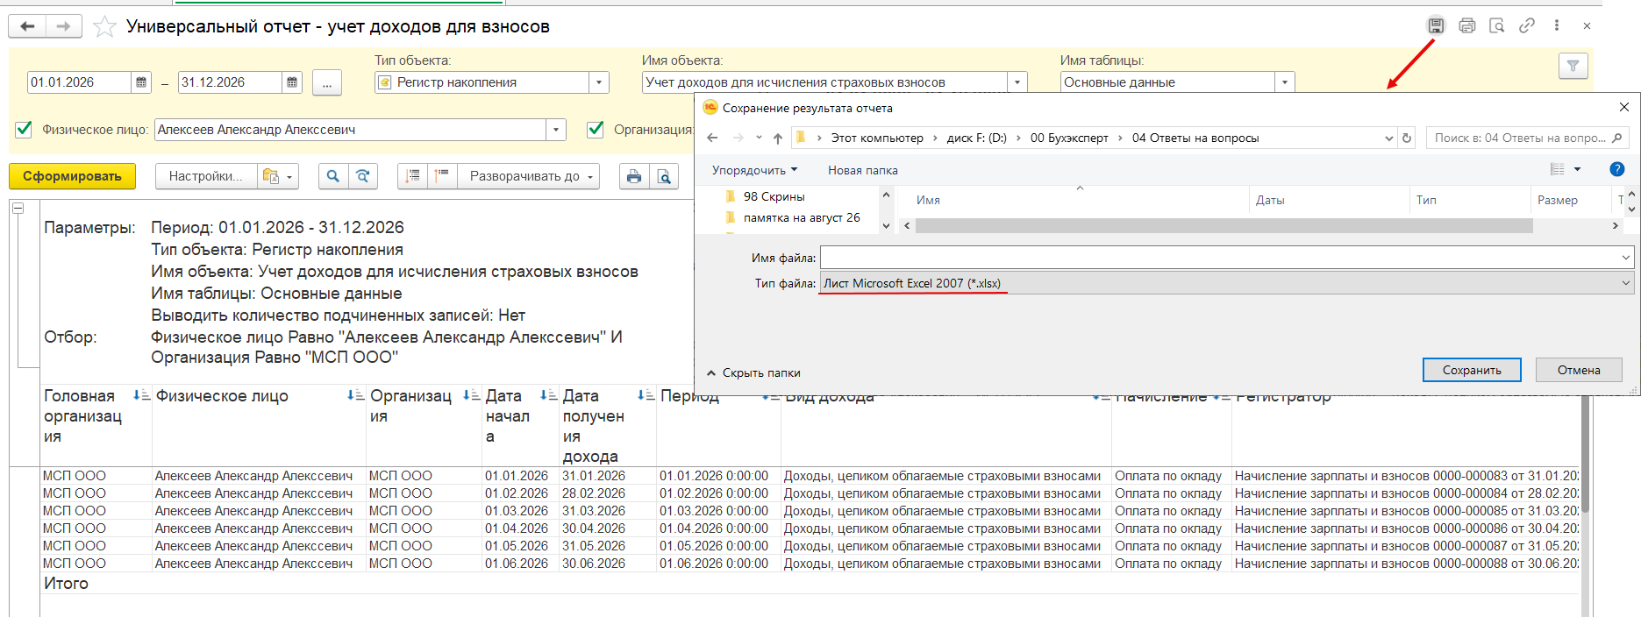The height and width of the screenshot is (617, 1641).
Task: Toggle the Организация filter checkbox
Action: click(596, 130)
